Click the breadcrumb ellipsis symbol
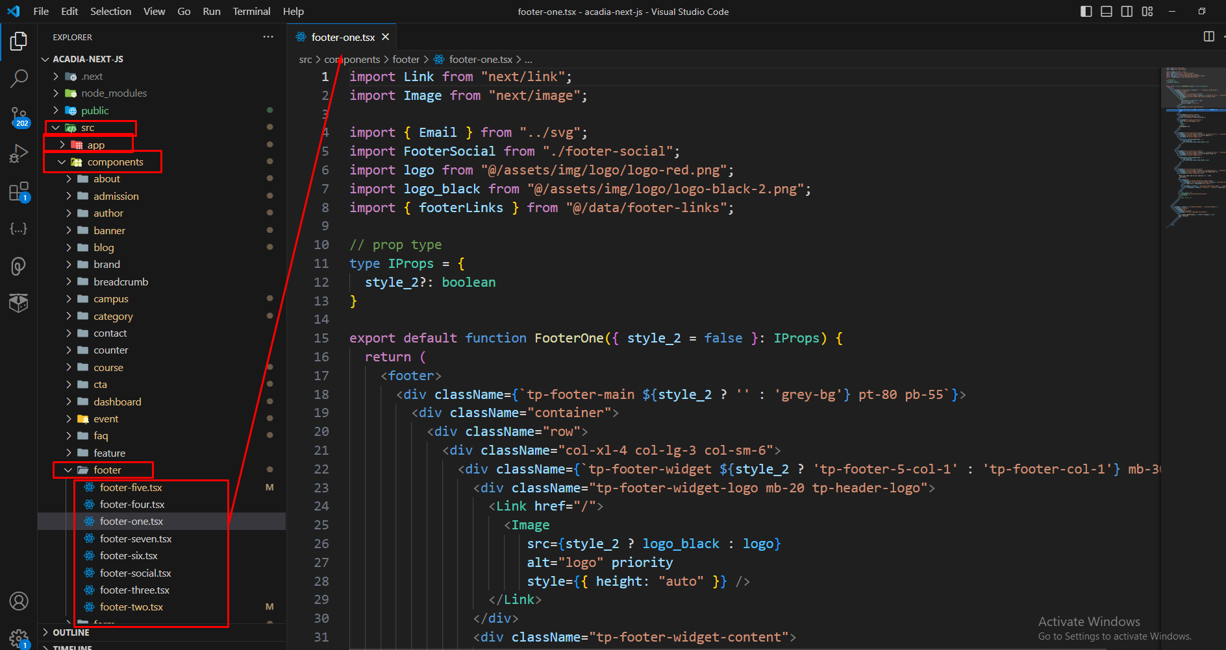Image resolution: width=1226 pixels, height=650 pixels. coord(529,59)
